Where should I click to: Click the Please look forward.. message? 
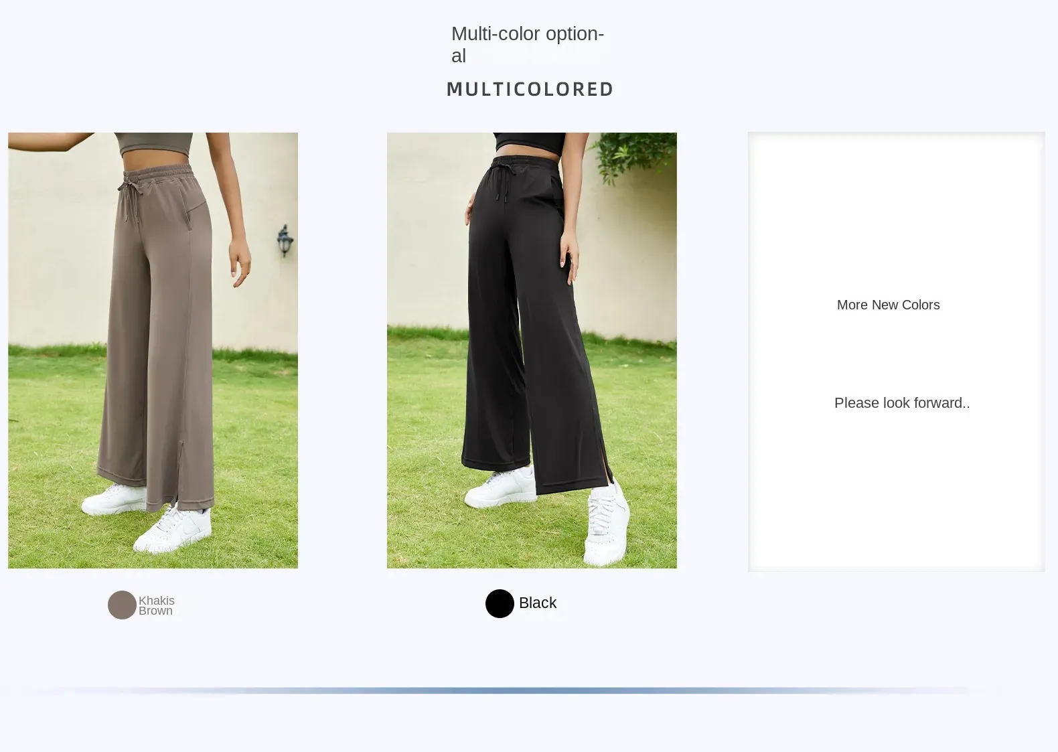point(902,403)
